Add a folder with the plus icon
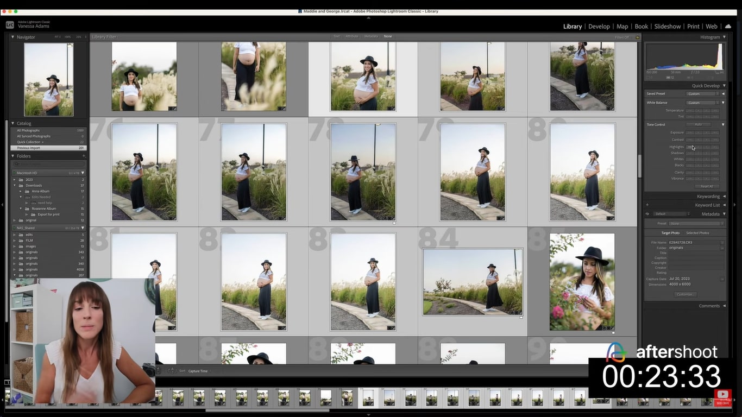The image size is (742, 417). (84, 156)
